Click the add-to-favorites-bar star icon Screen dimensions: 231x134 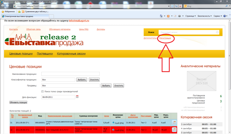click(x=19, y=11)
